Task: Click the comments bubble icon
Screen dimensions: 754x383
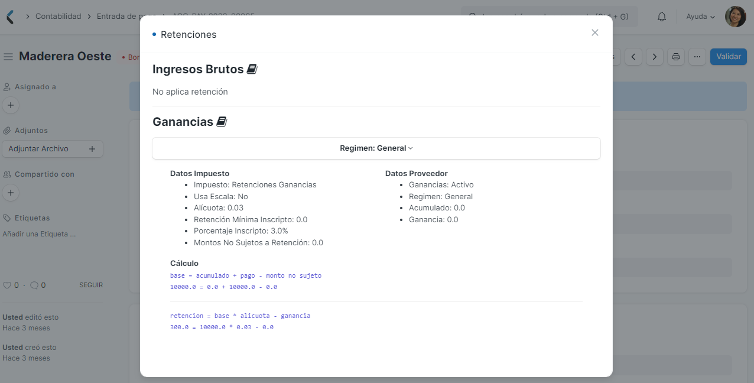Action: tap(34, 285)
